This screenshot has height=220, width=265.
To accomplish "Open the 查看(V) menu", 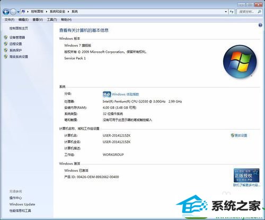I will tap(38, 20).
